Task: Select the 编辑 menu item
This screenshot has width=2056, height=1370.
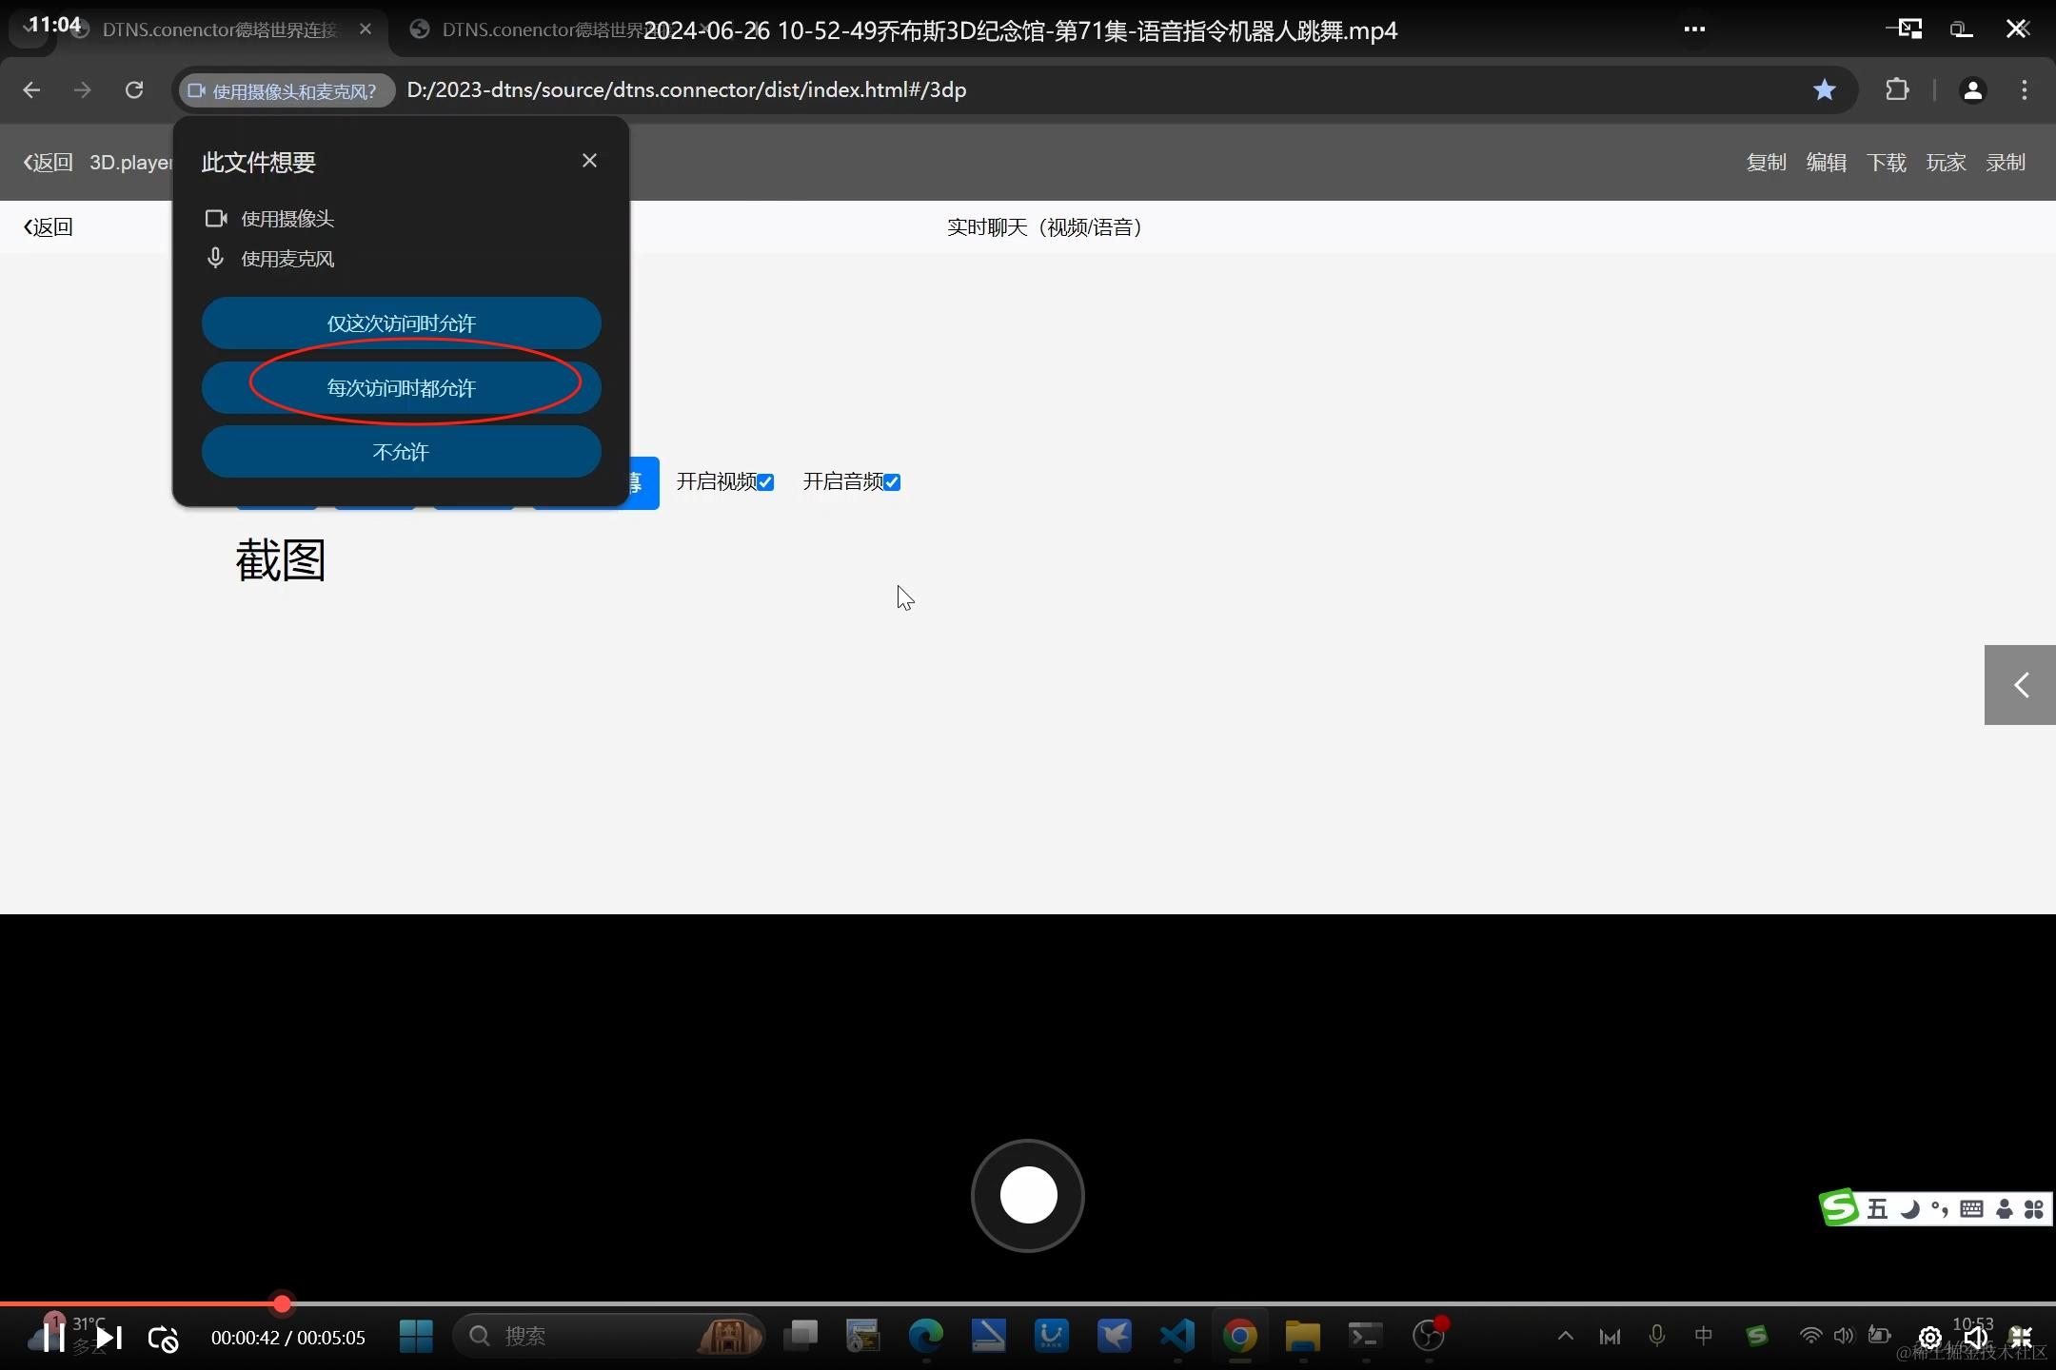Action: click(1826, 163)
